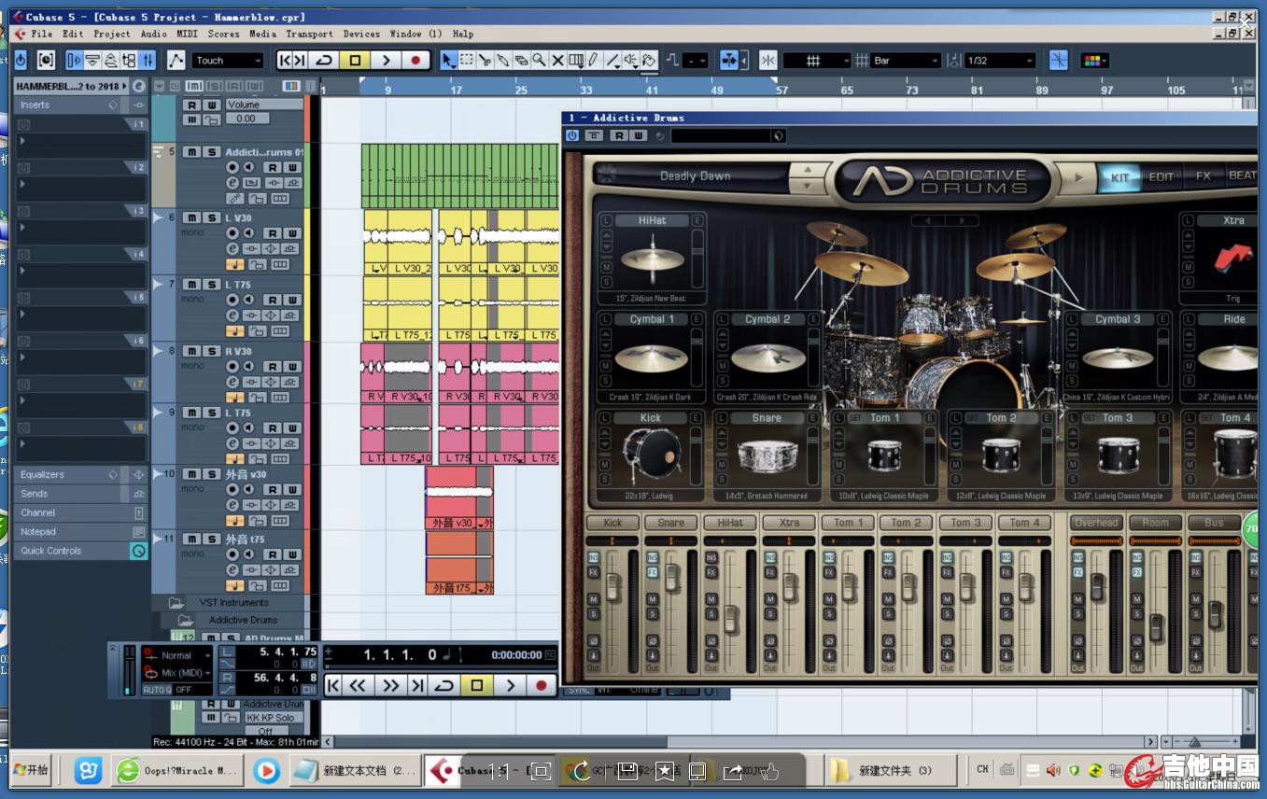Switch to the EDIT tab in Addictive Drums
The width and height of the screenshot is (1267, 799).
point(1161,176)
